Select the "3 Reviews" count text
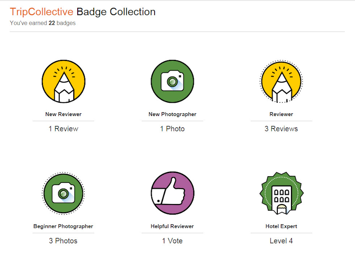Image resolution: width=355 pixels, height=256 pixels. (281, 129)
